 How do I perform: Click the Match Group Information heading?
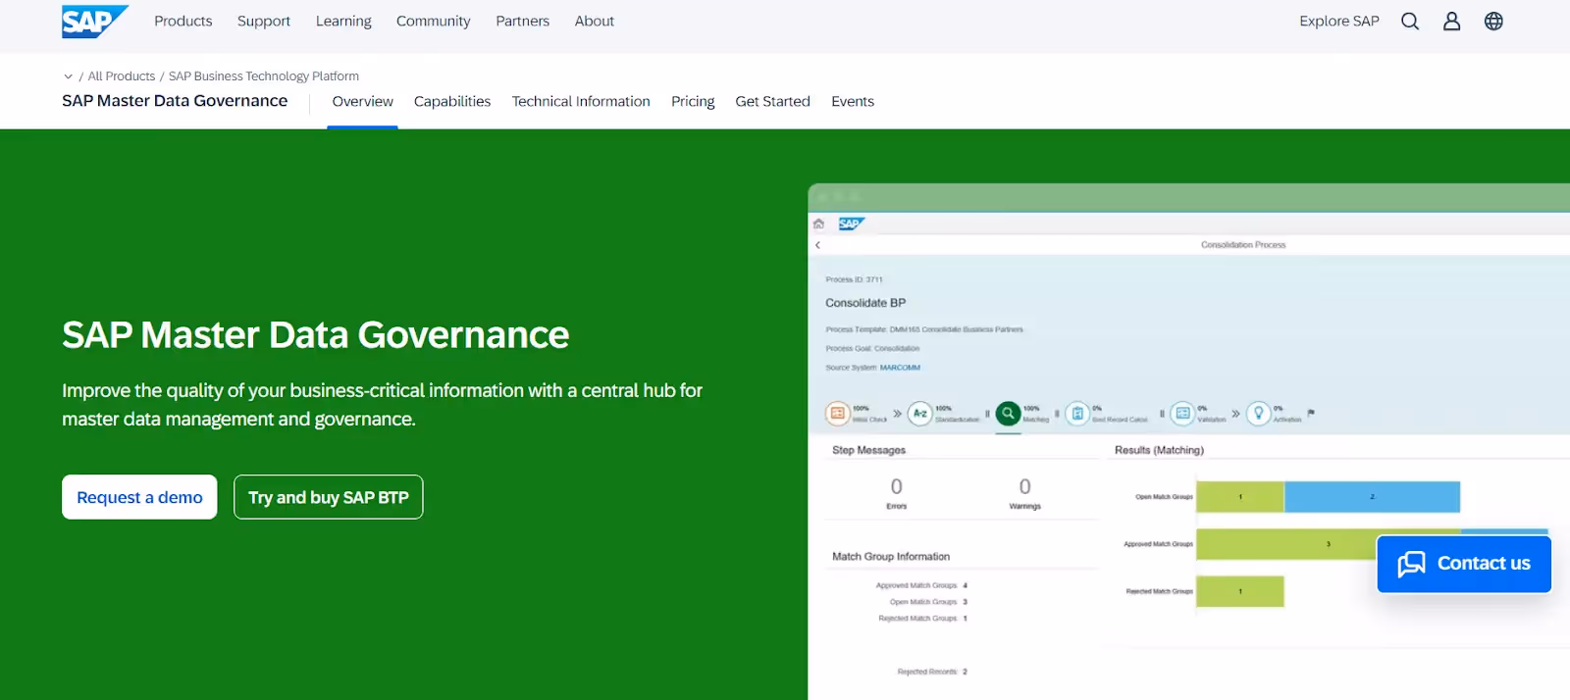click(891, 556)
